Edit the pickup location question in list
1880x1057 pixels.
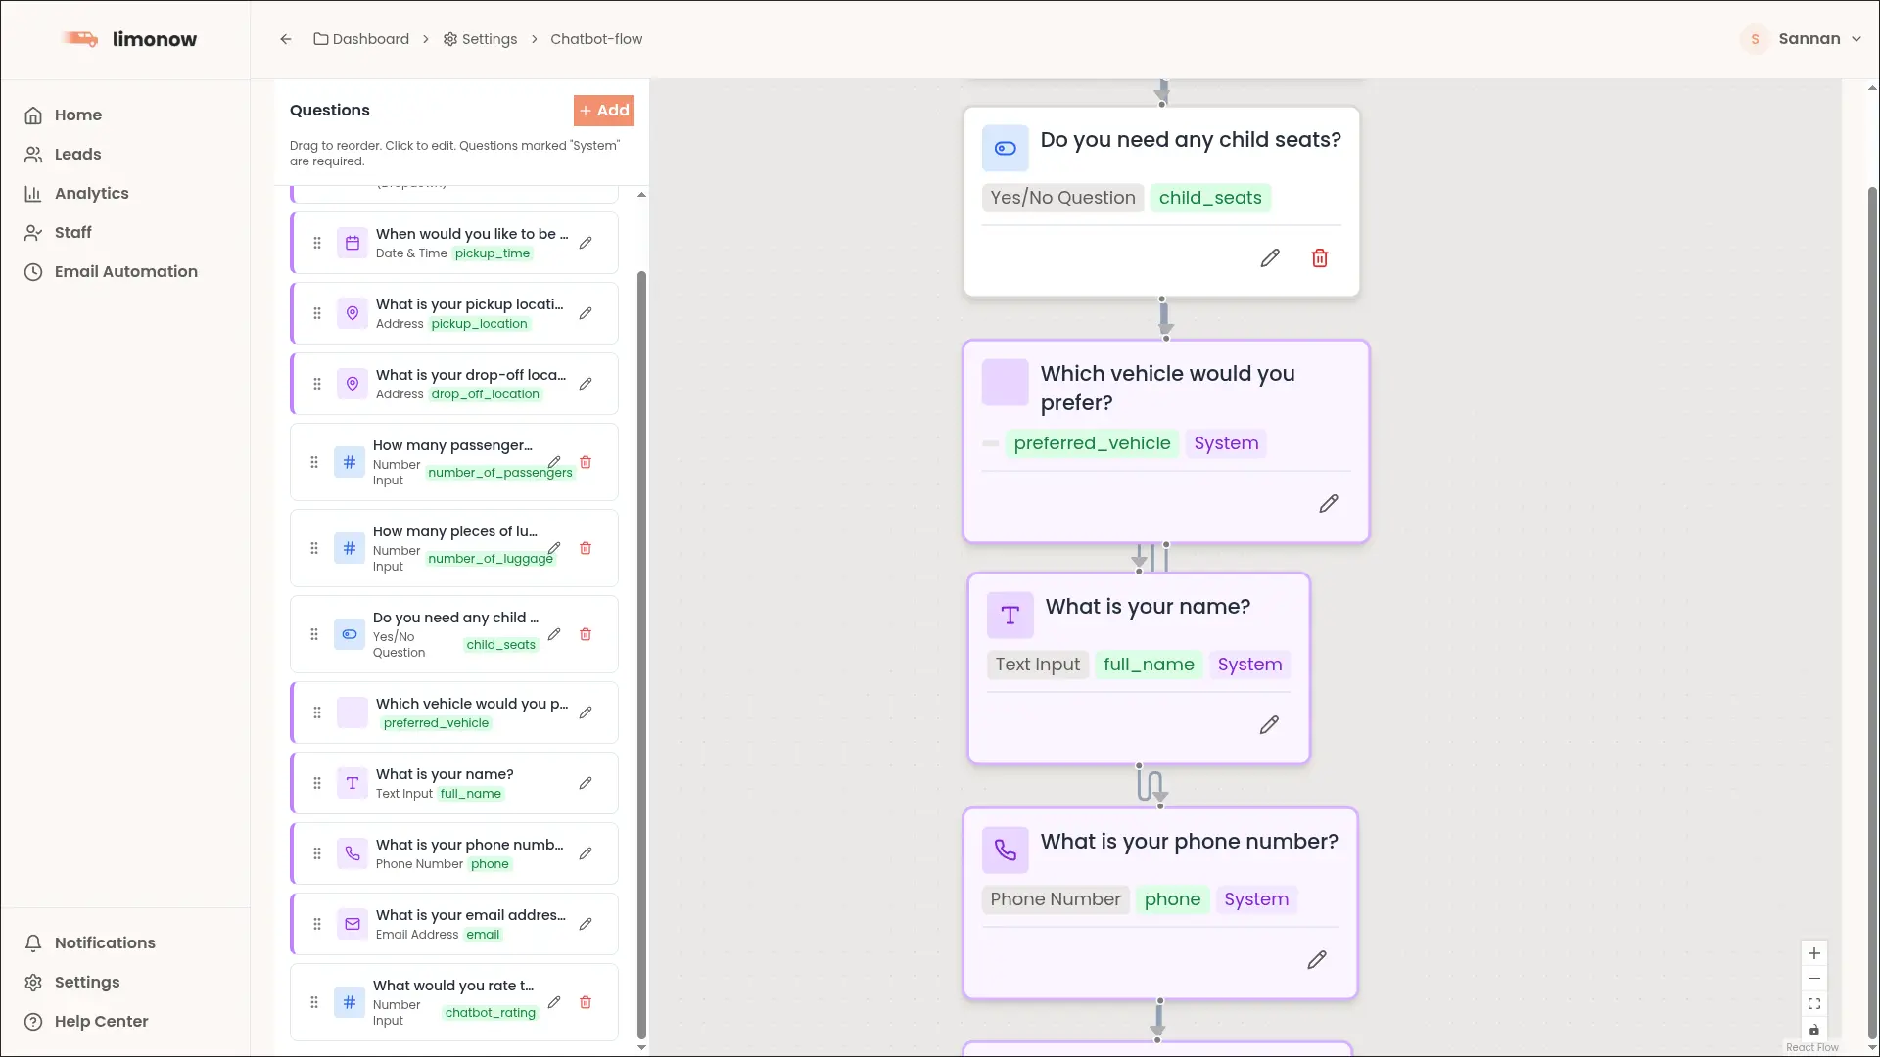586,313
